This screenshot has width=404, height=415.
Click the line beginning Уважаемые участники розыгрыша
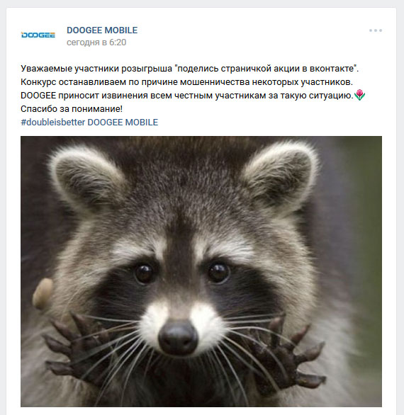[190, 69]
